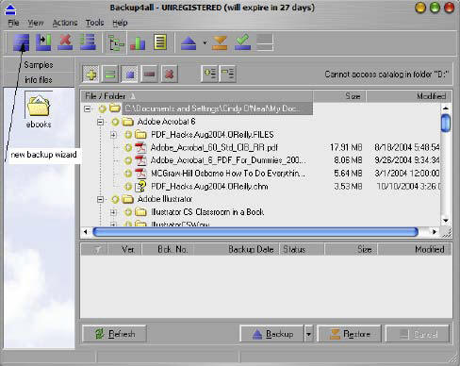Screen dimensions: 460x366
Task: Sort by Backup Date column header
Action: (237, 249)
